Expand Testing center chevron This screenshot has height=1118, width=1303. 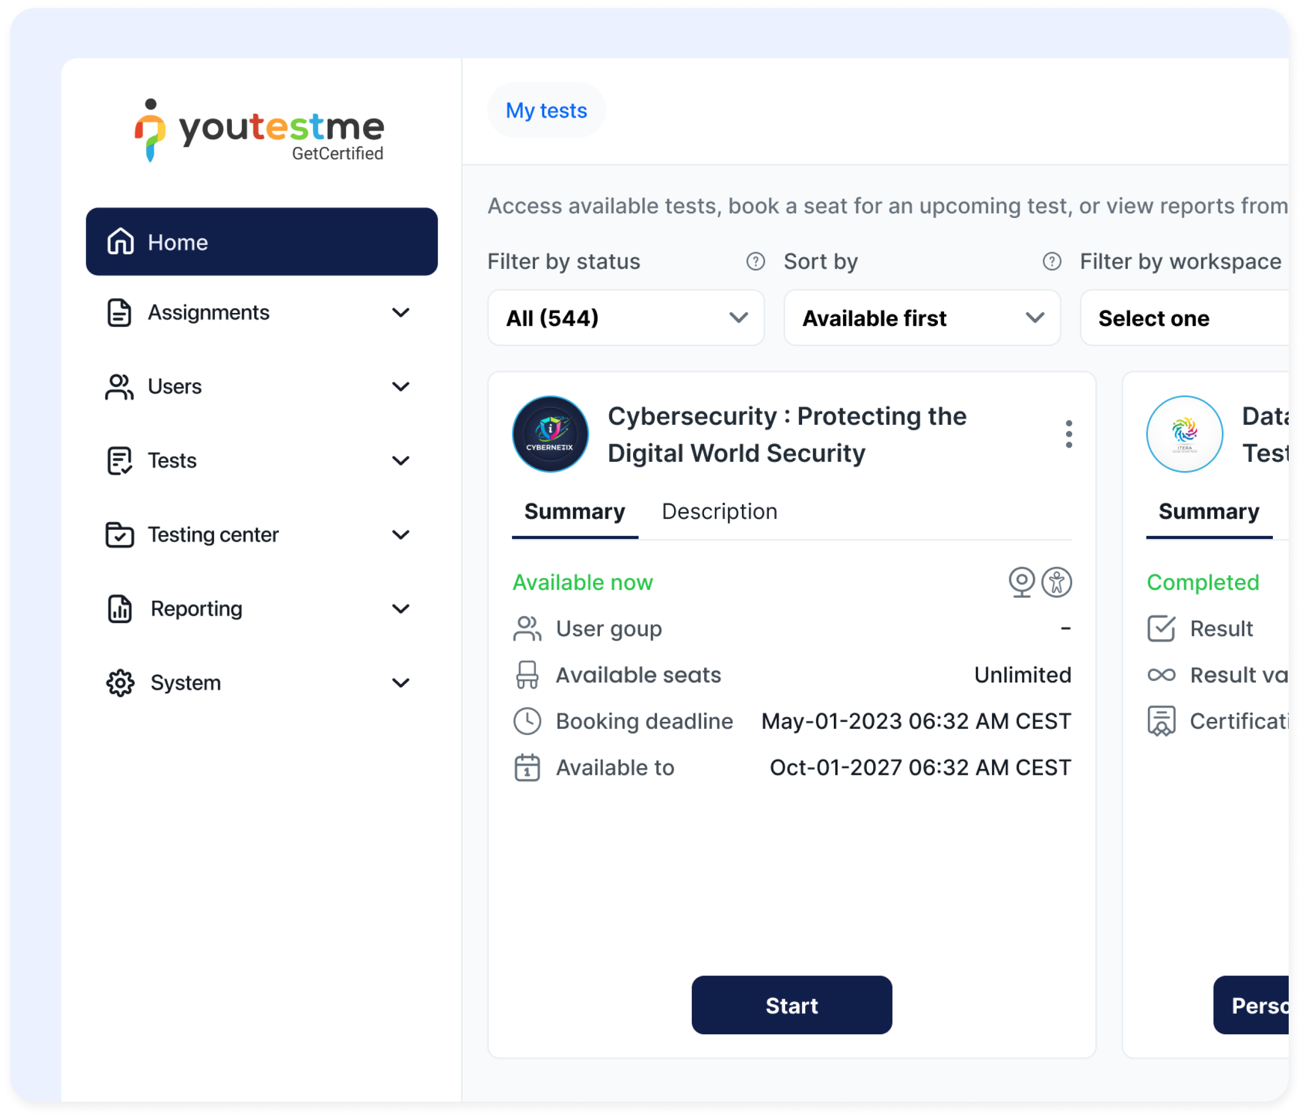click(400, 534)
